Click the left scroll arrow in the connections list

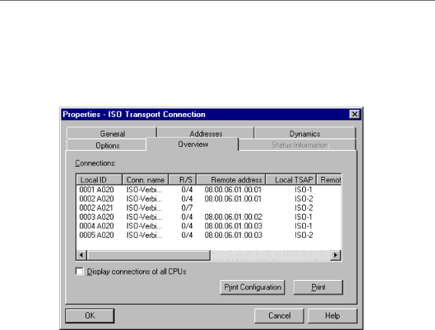tap(81, 255)
